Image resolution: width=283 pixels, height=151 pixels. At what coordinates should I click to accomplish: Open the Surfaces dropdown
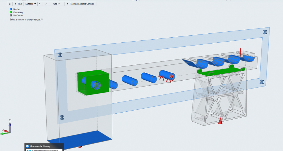(x=31, y=4)
